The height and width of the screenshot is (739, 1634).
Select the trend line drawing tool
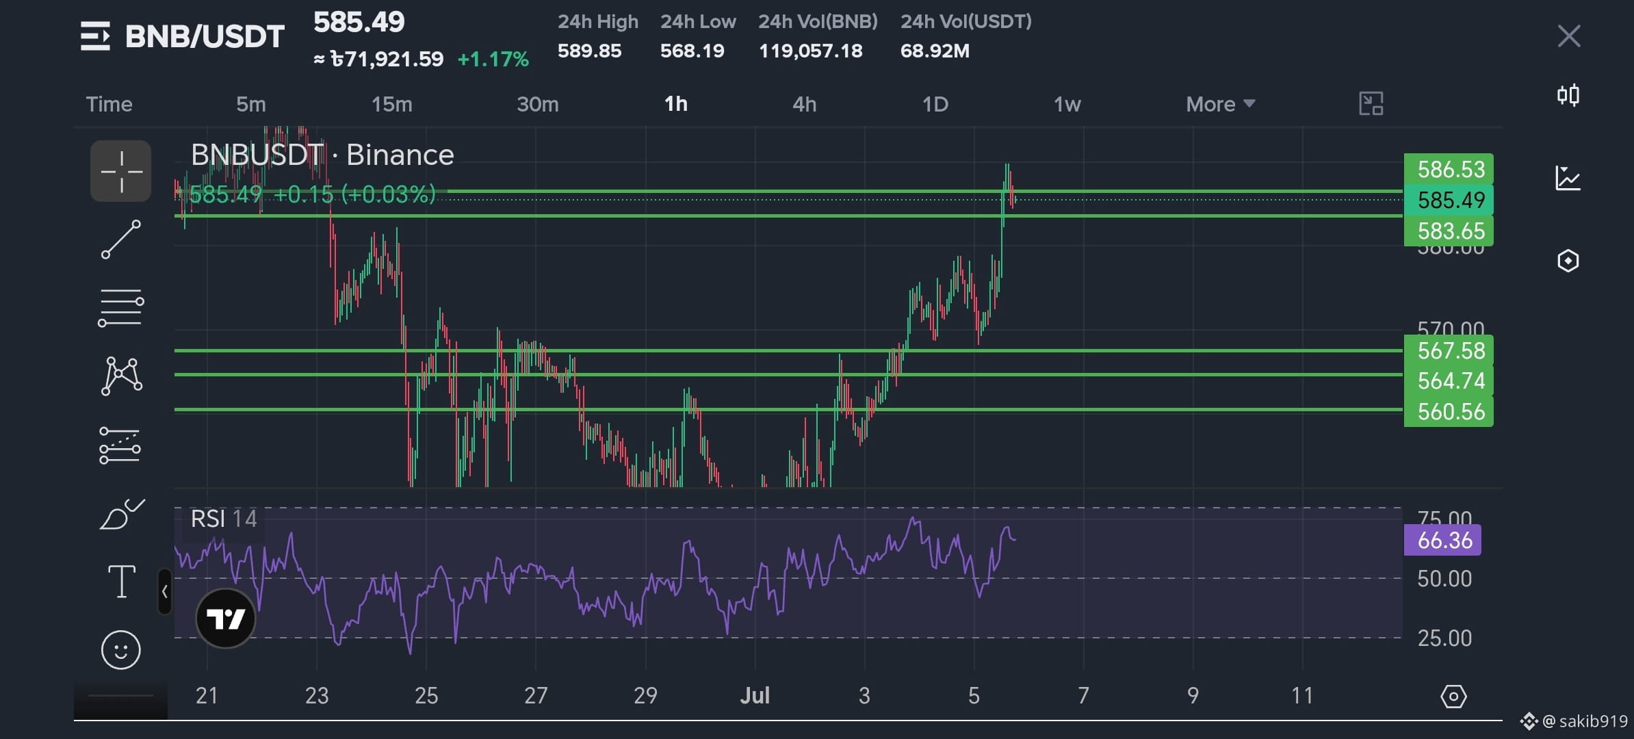pyautogui.click(x=121, y=239)
